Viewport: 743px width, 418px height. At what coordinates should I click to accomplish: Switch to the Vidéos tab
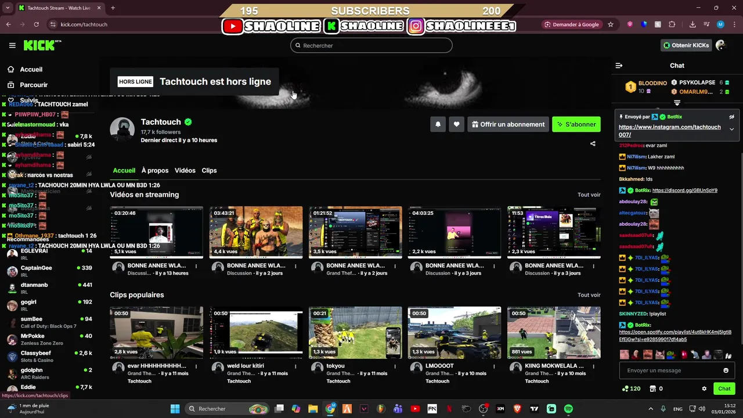(x=185, y=170)
